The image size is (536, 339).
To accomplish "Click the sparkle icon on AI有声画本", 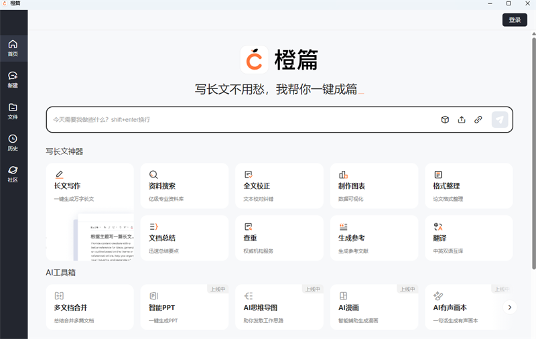I will click(x=438, y=295).
